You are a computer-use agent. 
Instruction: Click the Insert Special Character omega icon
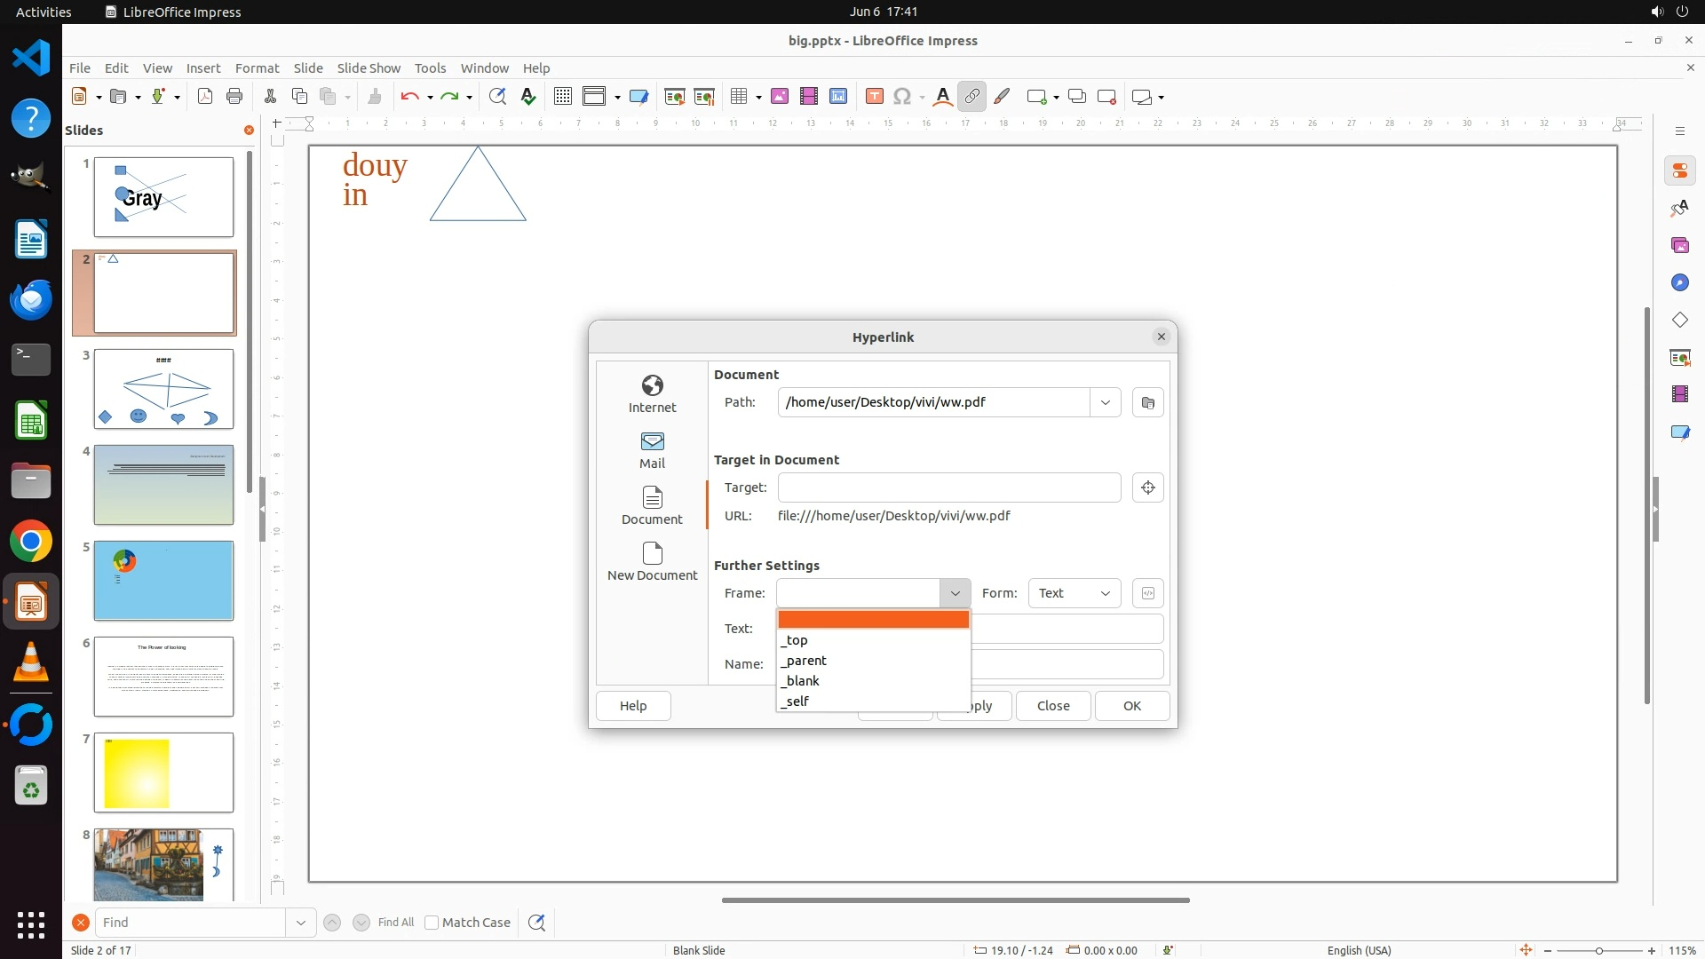[902, 97]
